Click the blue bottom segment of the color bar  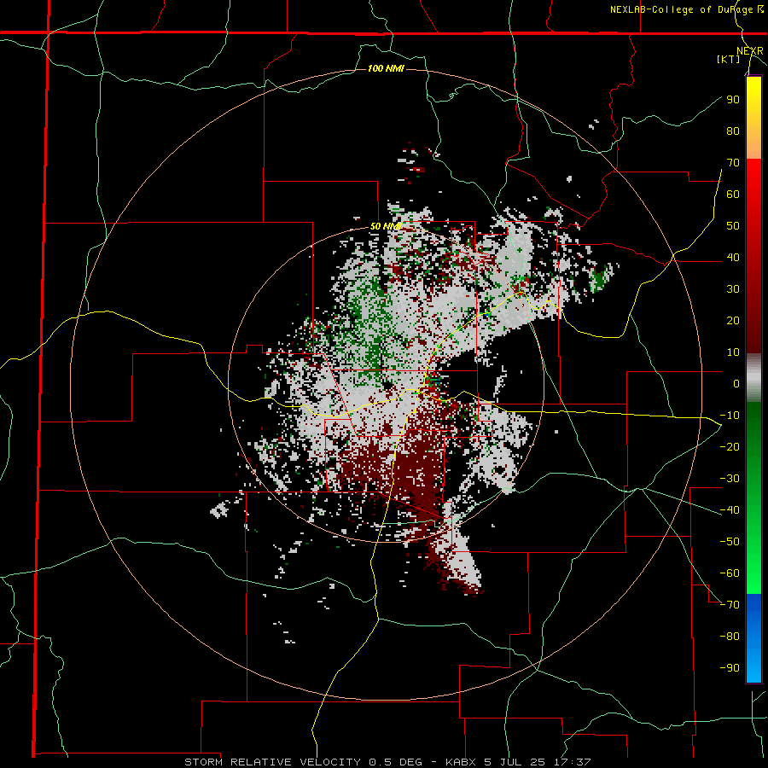753,638
